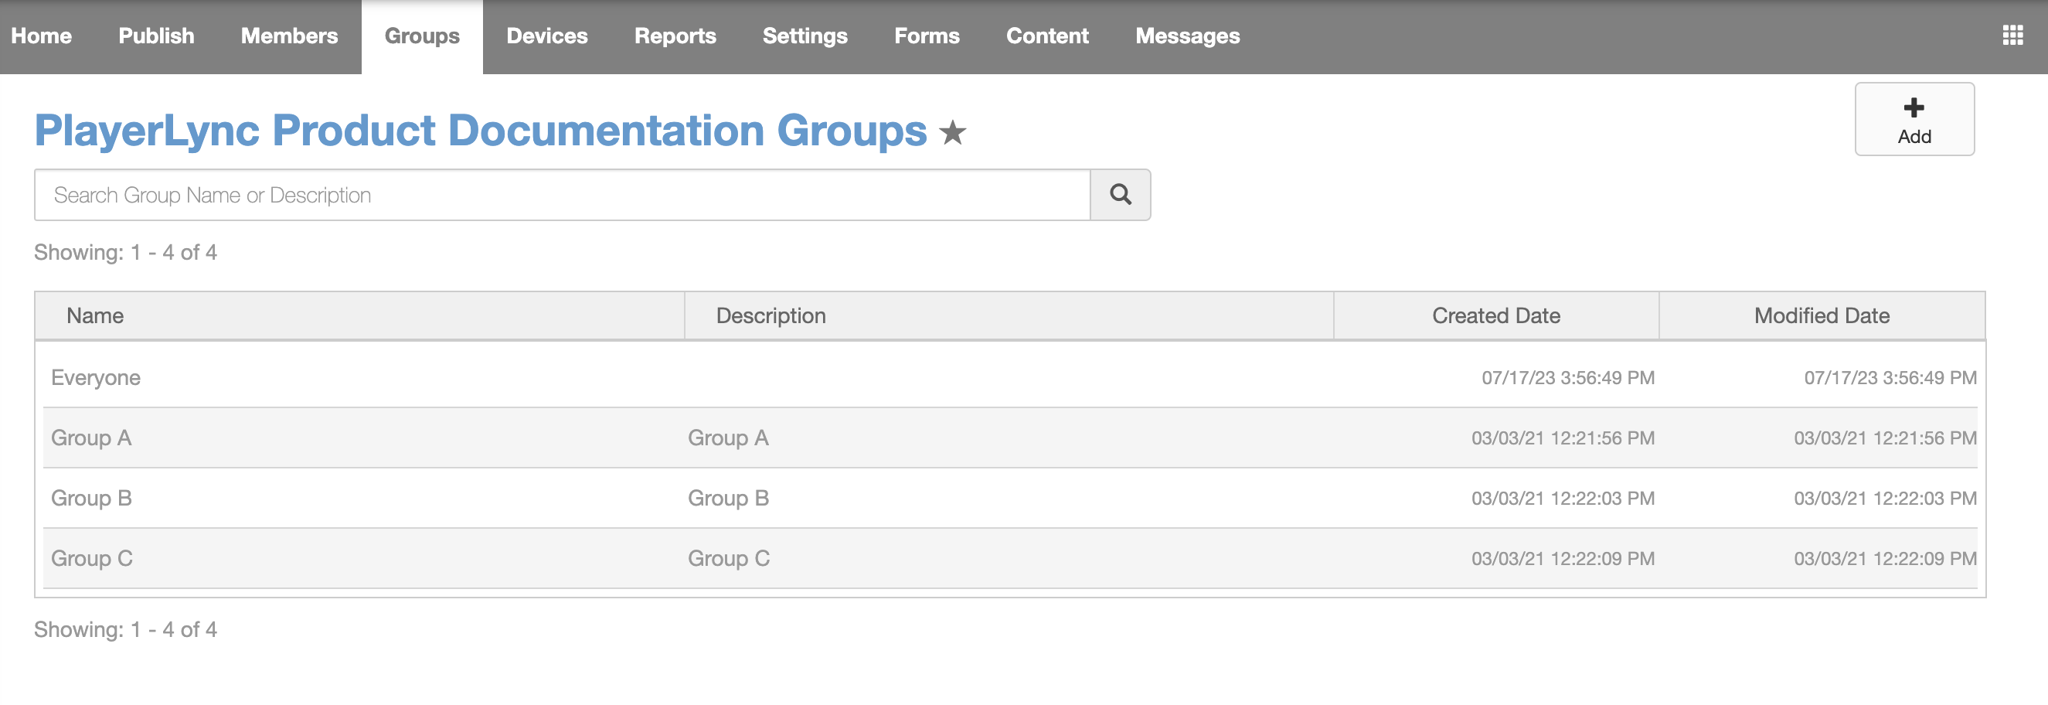Sort by the Modified Date column header

1822,315
